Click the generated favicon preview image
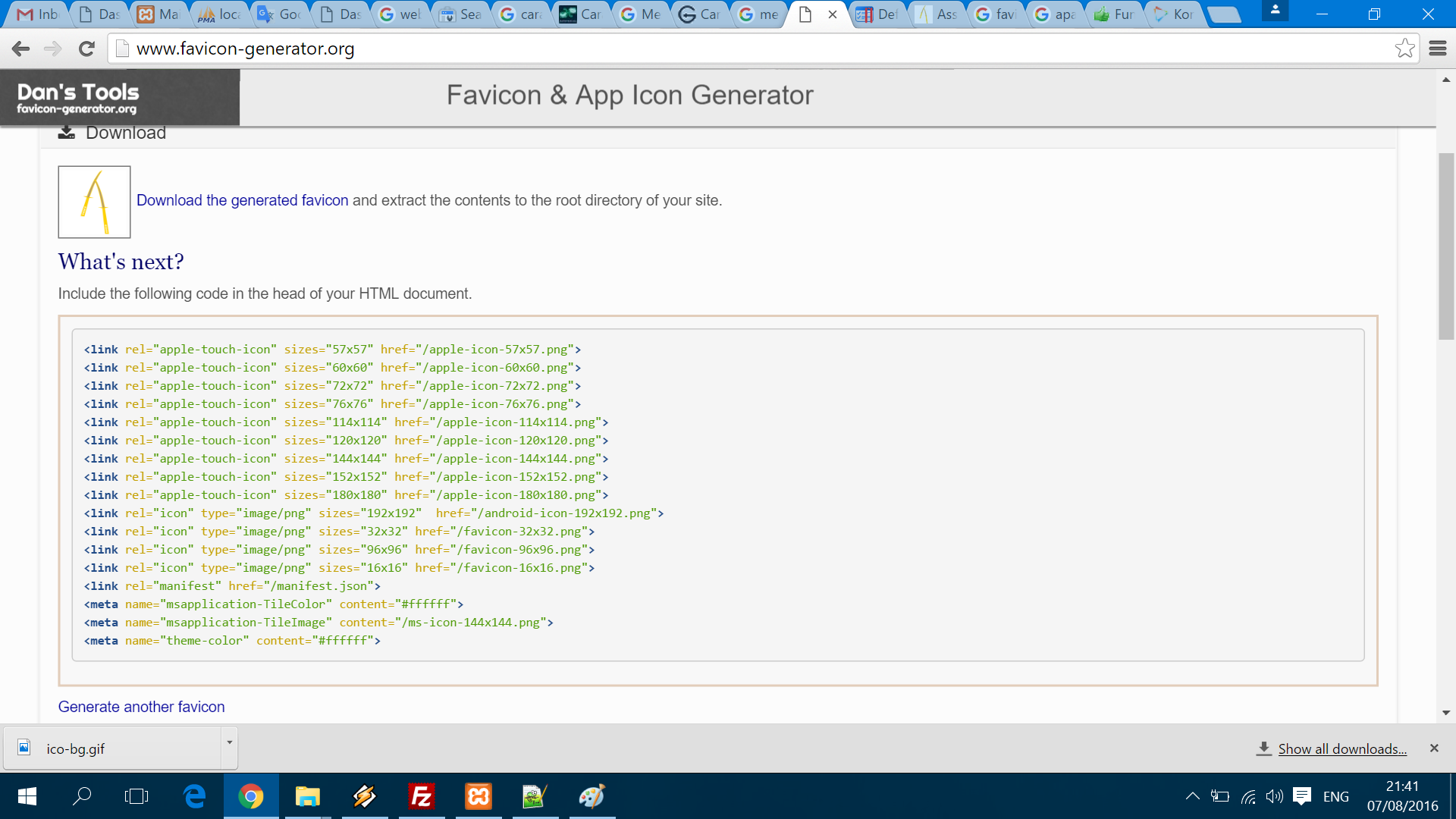The height and width of the screenshot is (819, 1456). pos(93,201)
